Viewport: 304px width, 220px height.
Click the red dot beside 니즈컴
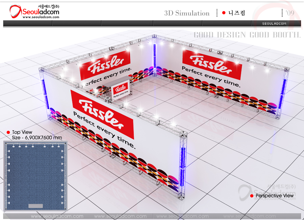(224, 13)
